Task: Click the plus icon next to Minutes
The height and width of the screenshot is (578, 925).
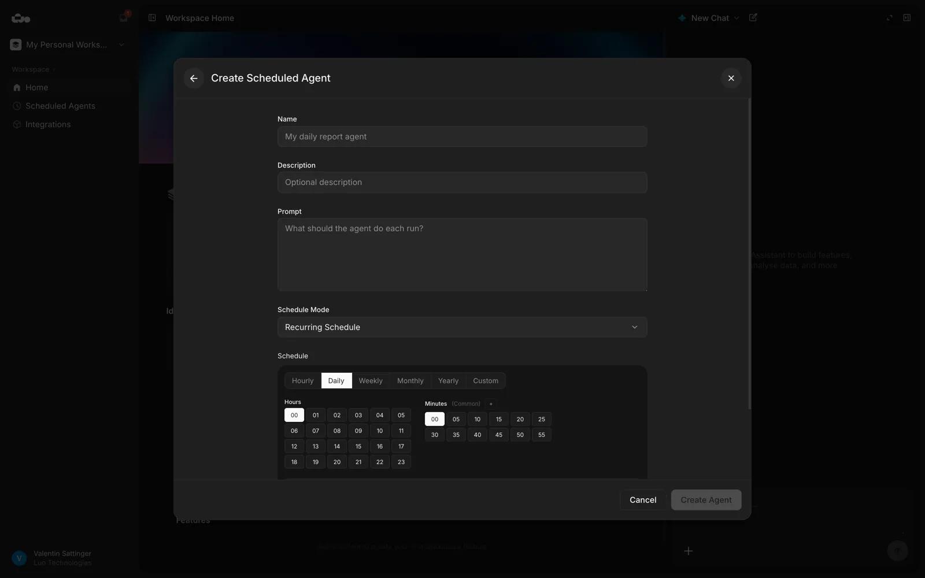Action: [x=491, y=404]
